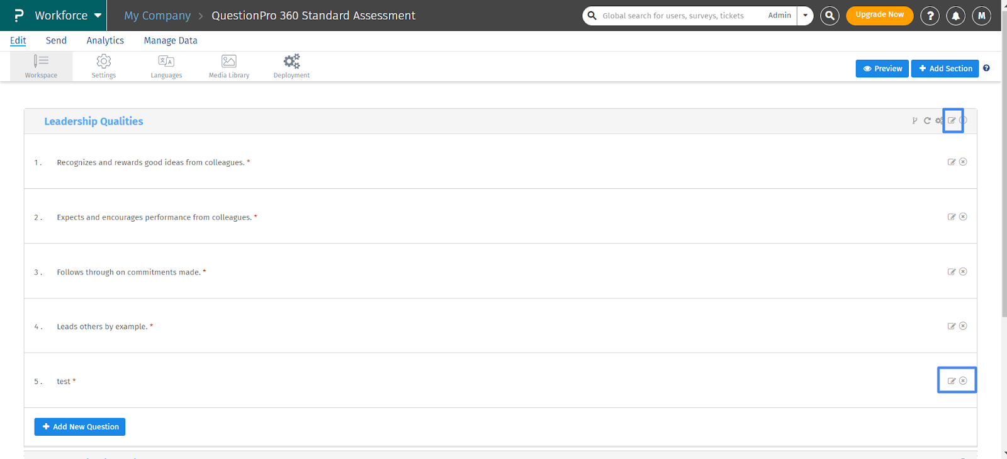
Task: Expand the Workforce product dropdown
Action: (x=98, y=15)
